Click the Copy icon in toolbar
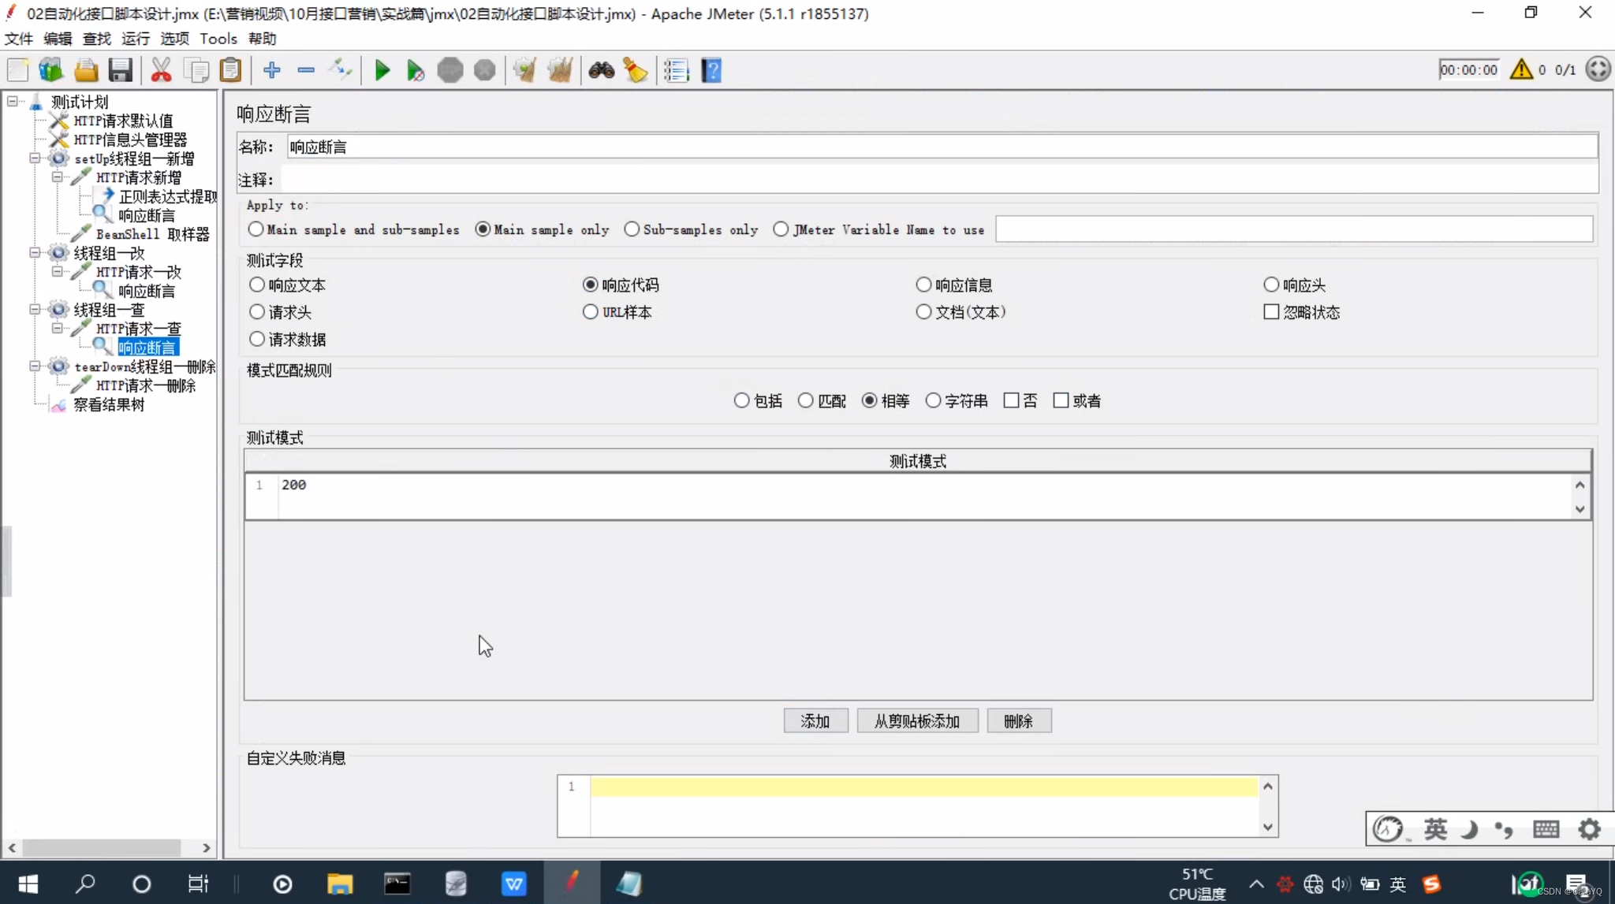This screenshot has width=1615, height=904. [x=196, y=70]
